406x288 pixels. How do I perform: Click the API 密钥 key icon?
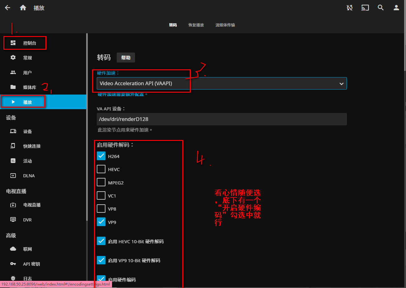[13, 264]
